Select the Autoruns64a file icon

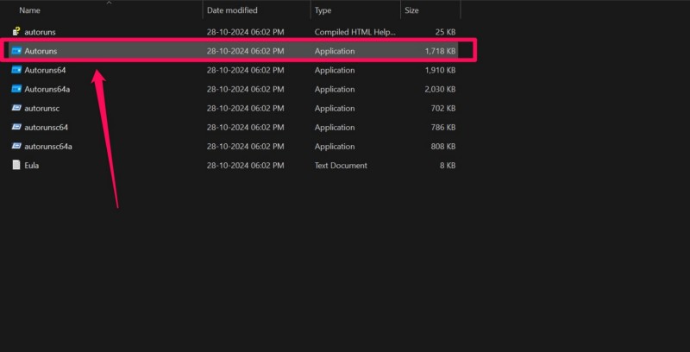16,89
